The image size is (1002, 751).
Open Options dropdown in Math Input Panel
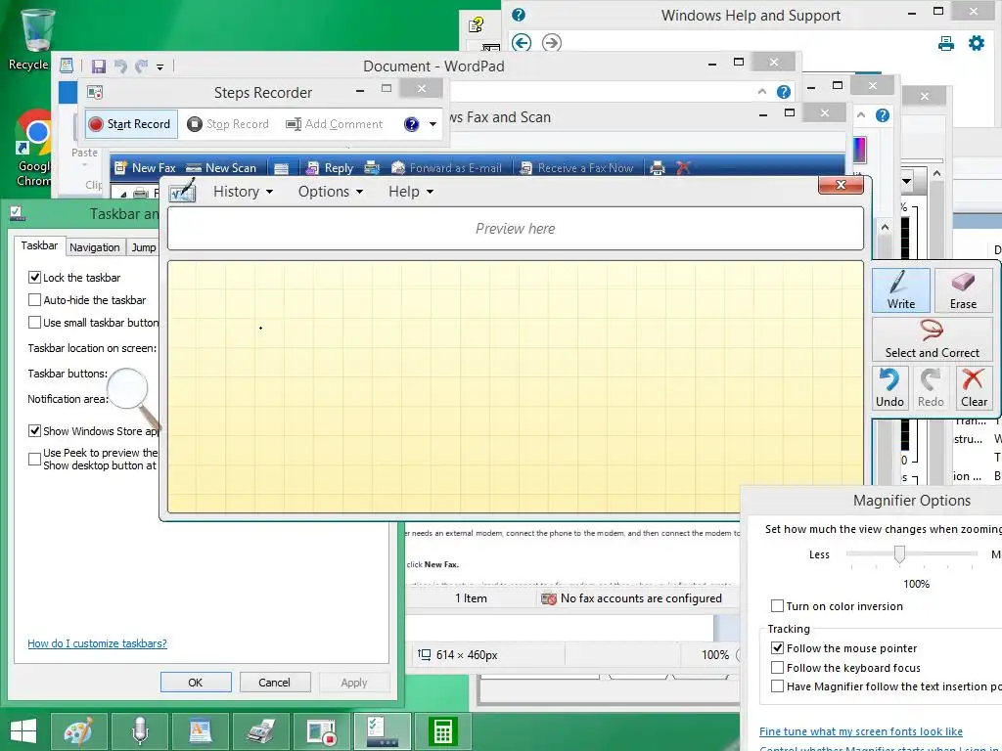coord(331,192)
